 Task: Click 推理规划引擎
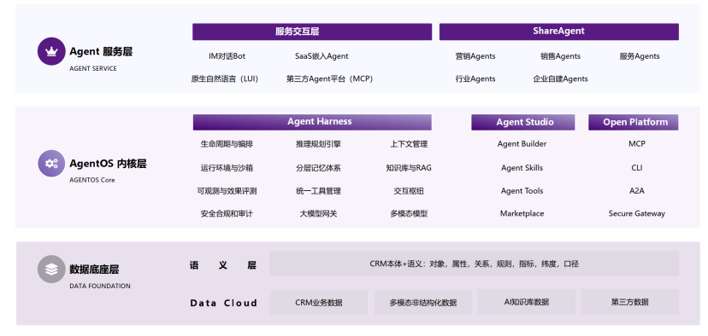[318, 144]
